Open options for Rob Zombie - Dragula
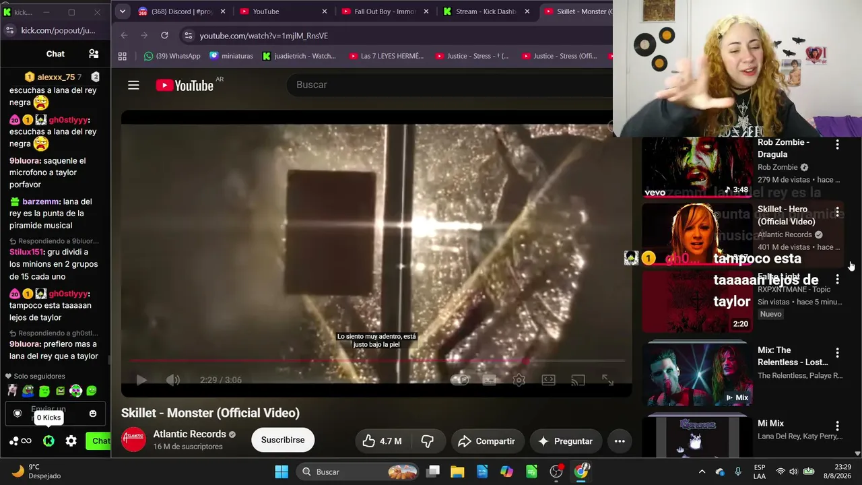Screen dimensions: 862x485 coord(837,144)
